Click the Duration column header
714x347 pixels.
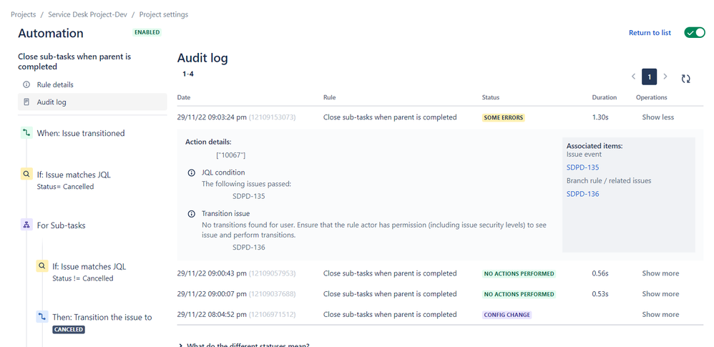(605, 97)
